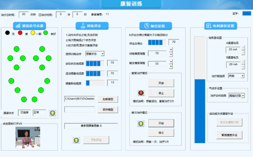Click the 训练评定 panel header icon

coord(80,26)
